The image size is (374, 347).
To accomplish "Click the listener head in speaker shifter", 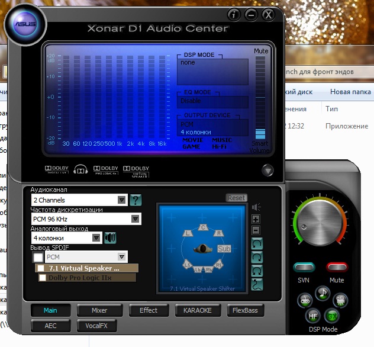I will 203,249.
